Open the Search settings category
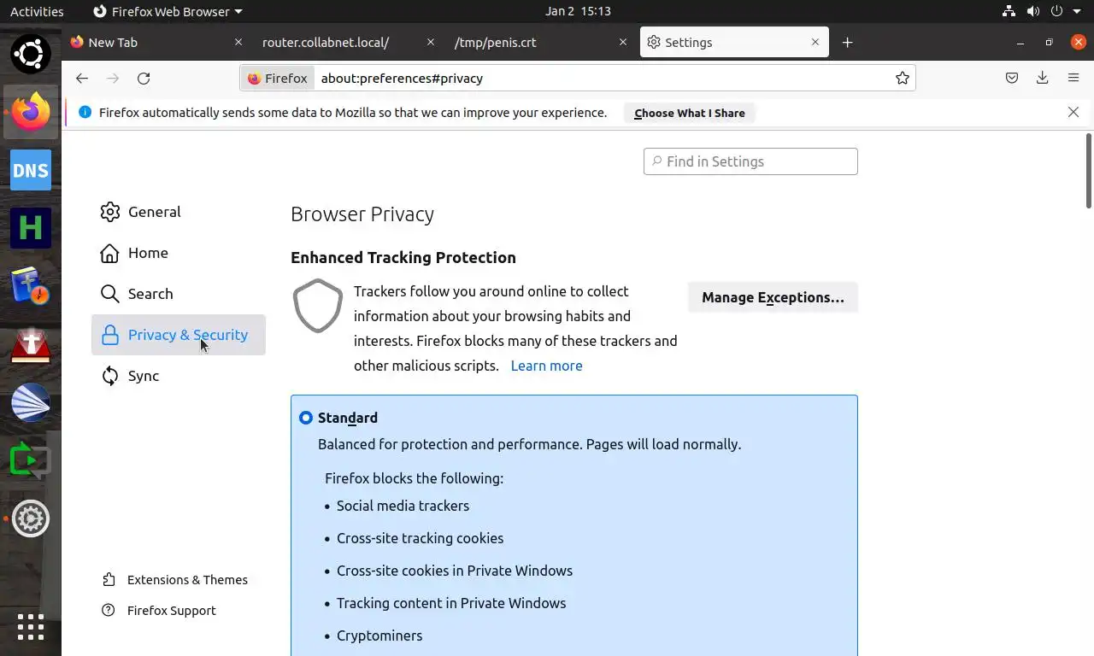Screen dimensions: 1094x656 click(x=150, y=294)
